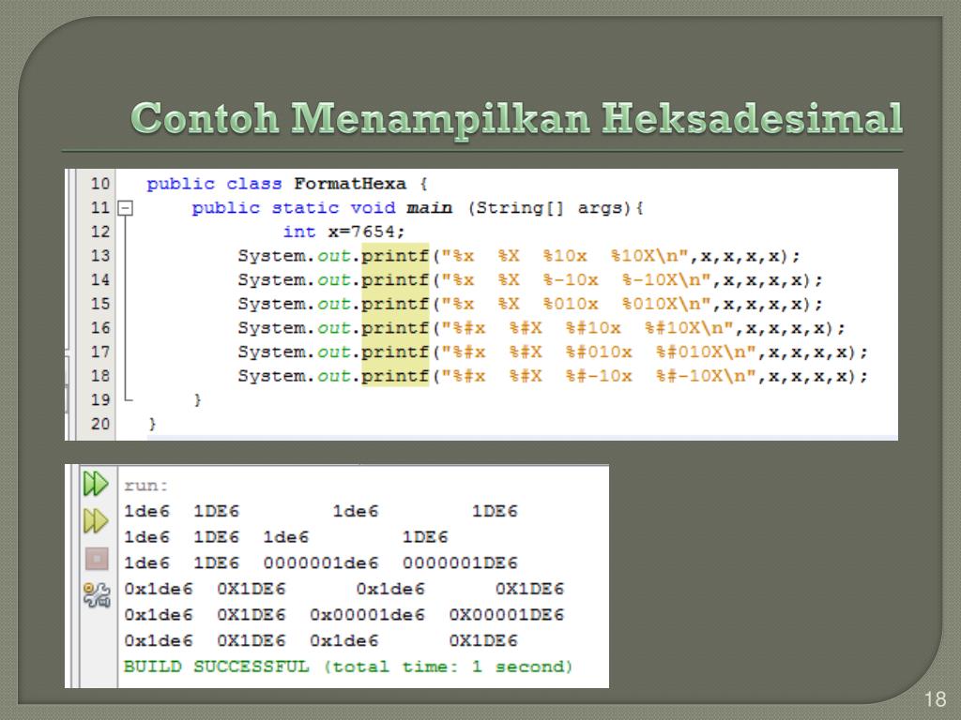
Task: Click the 'public class' keywords on line 10
Action: coord(214,184)
